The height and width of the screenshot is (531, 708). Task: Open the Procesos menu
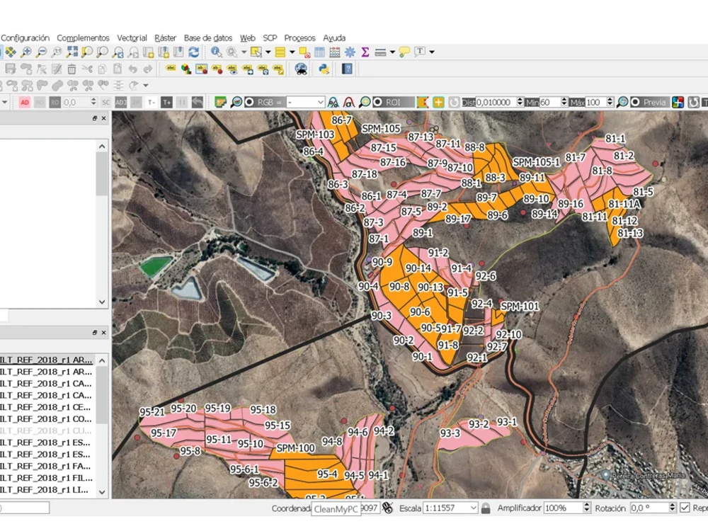(x=299, y=38)
